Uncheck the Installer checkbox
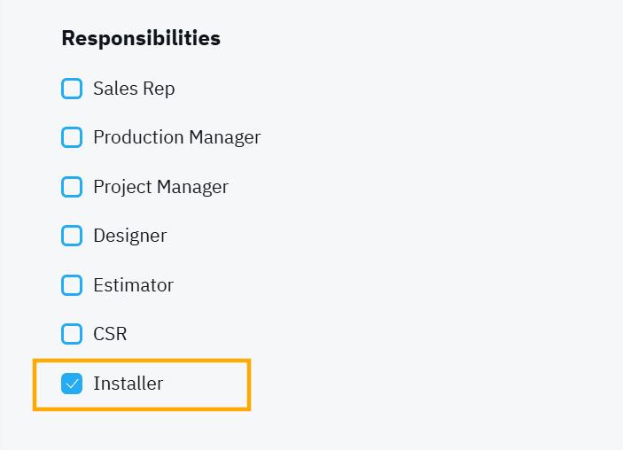Image resolution: width=623 pixels, height=450 pixels. tap(72, 384)
